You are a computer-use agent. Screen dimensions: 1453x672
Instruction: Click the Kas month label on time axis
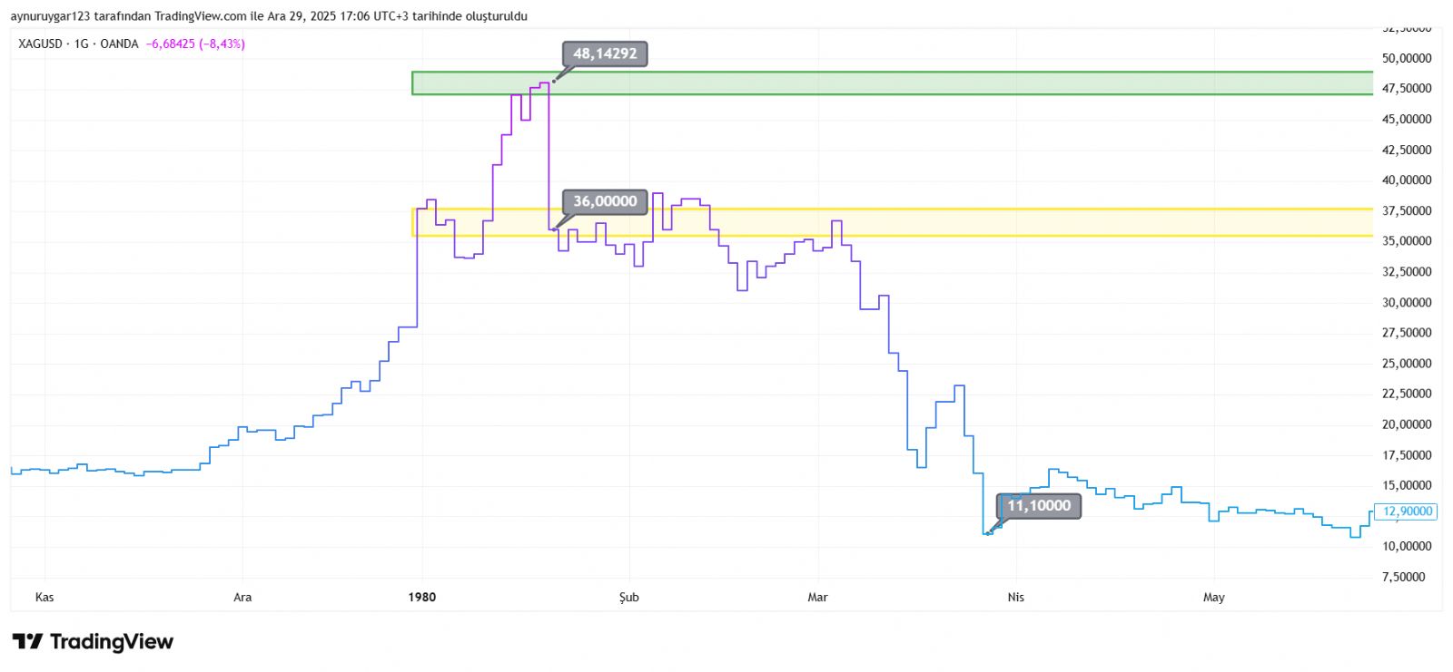pyautogui.click(x=44, y=598)
